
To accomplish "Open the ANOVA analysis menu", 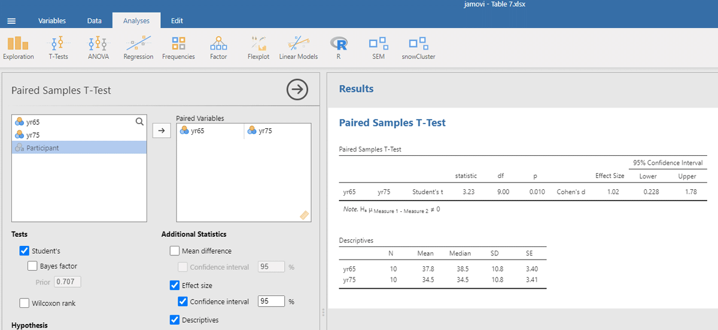I will tap(98, 48).
